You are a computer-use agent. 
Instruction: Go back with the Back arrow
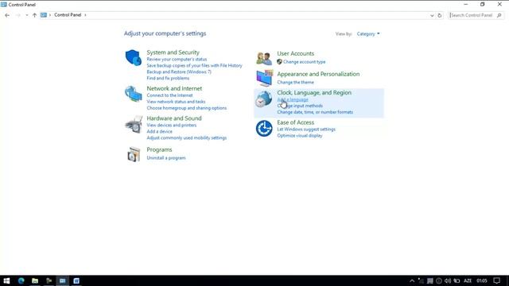tap(7, 15)
